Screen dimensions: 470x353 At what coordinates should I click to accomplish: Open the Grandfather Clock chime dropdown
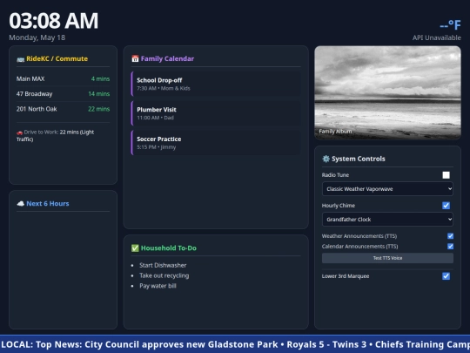(387, 220)
